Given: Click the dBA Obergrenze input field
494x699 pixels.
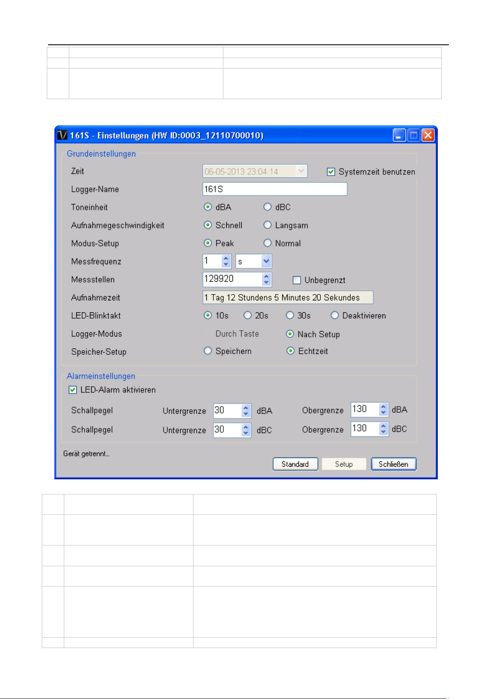Looking at the screenshot, I should [x=365, y=409].
